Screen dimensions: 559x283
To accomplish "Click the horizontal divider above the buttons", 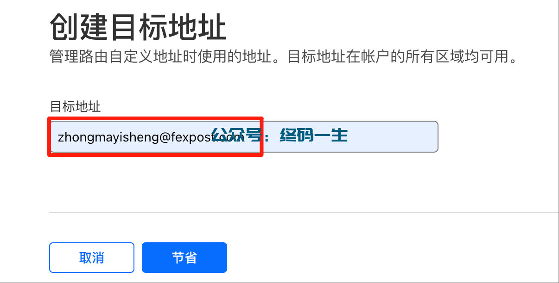I will click(x=304, y=212).
